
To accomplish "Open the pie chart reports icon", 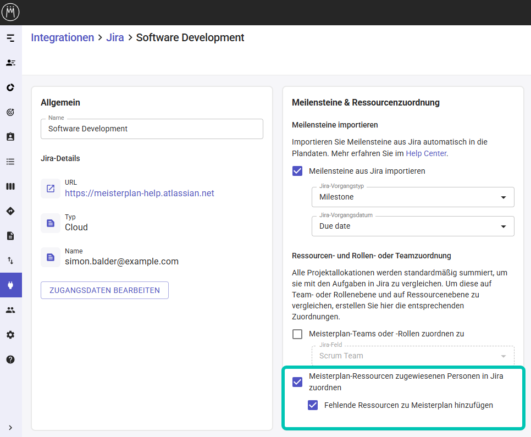I will click(x=10, y=87).
